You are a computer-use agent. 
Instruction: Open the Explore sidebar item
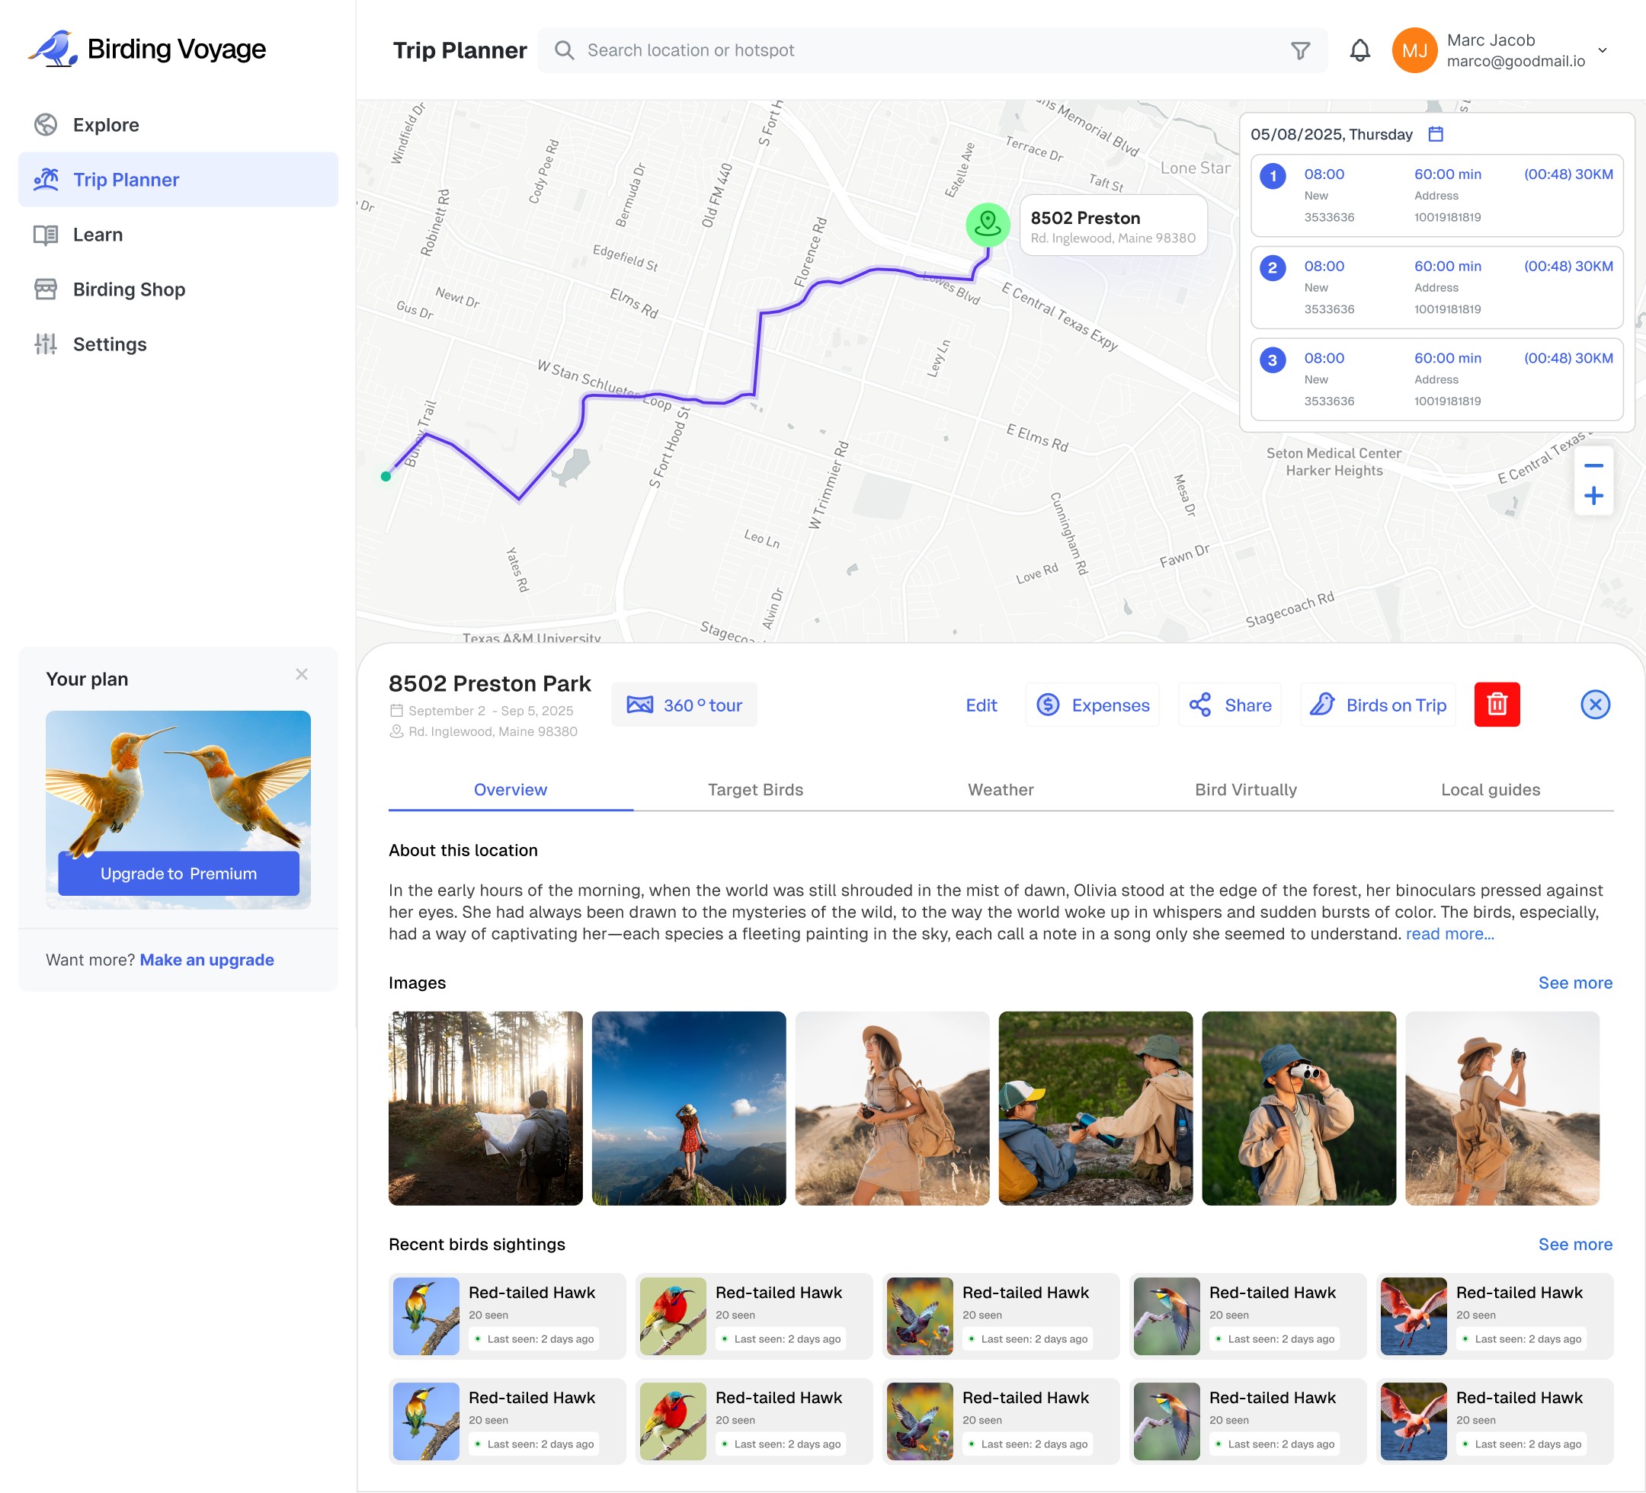click(105, 125)
